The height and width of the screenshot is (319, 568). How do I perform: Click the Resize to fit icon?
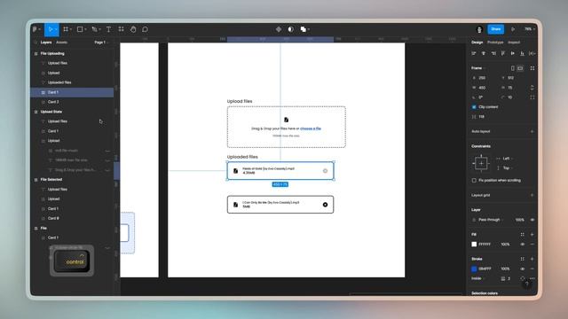click(532, 68)
